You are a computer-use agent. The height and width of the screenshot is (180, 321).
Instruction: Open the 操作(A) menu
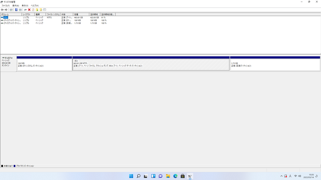[x=16, y=6]
